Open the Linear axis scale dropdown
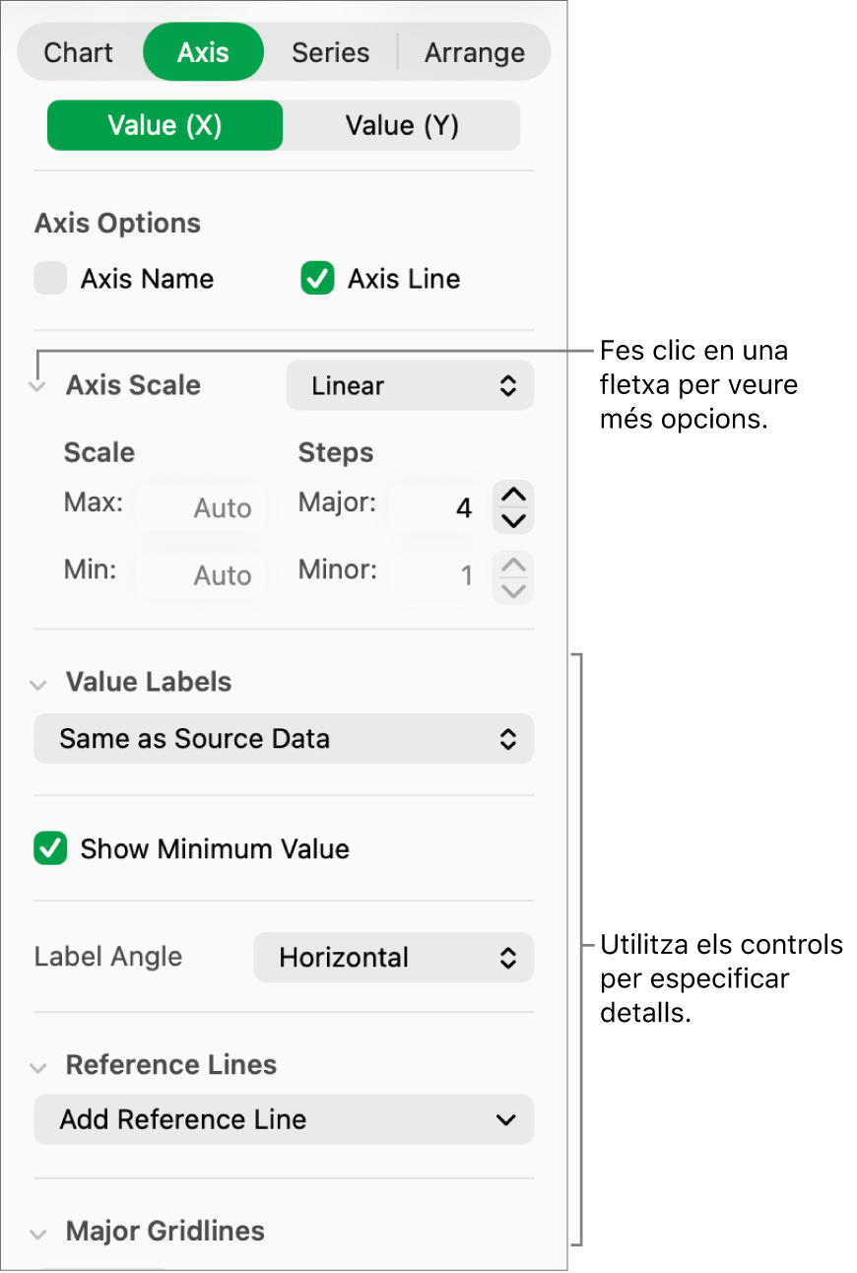 coord(410,386)
